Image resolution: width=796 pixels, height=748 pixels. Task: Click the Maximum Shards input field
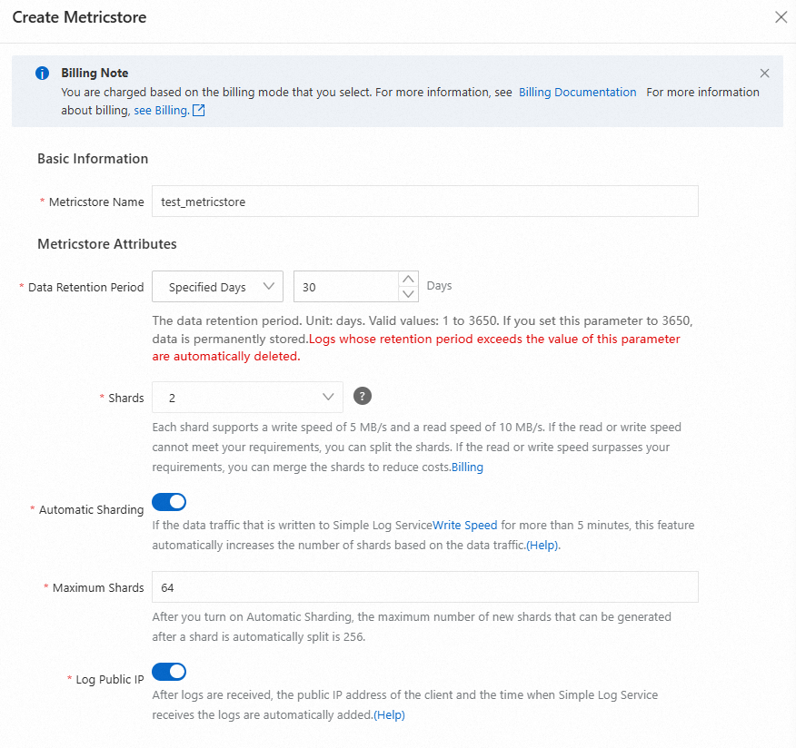coord(425,587)
